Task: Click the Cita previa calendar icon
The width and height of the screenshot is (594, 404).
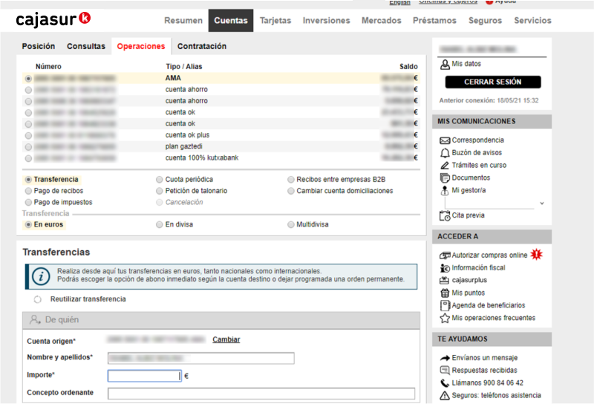Action: (x=445, y=215)
